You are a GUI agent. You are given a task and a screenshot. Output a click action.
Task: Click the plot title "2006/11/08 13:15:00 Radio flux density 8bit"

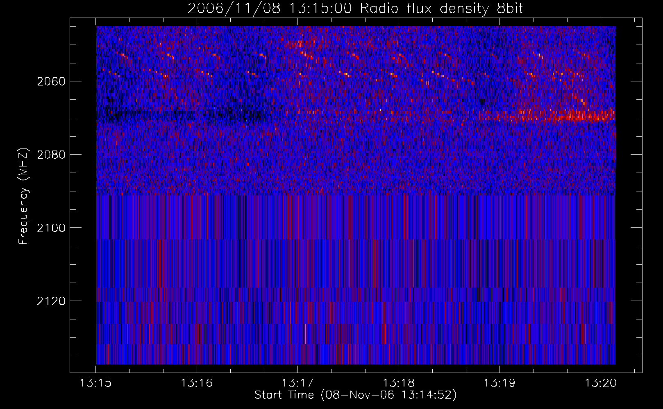(355, 9)
